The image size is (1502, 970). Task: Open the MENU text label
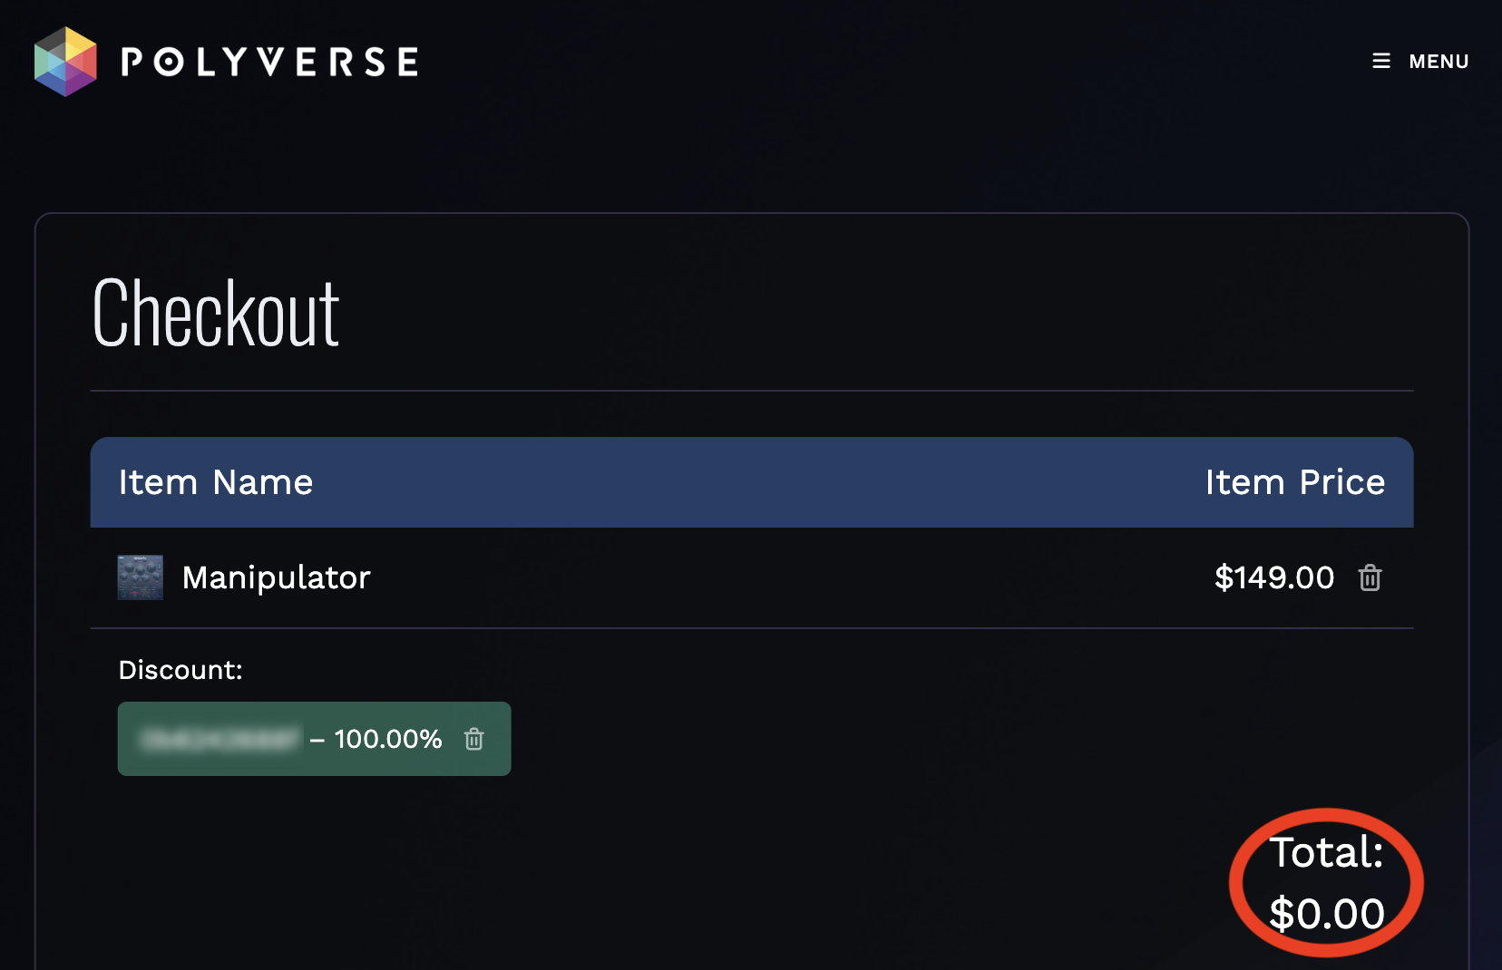(1439, 62)
